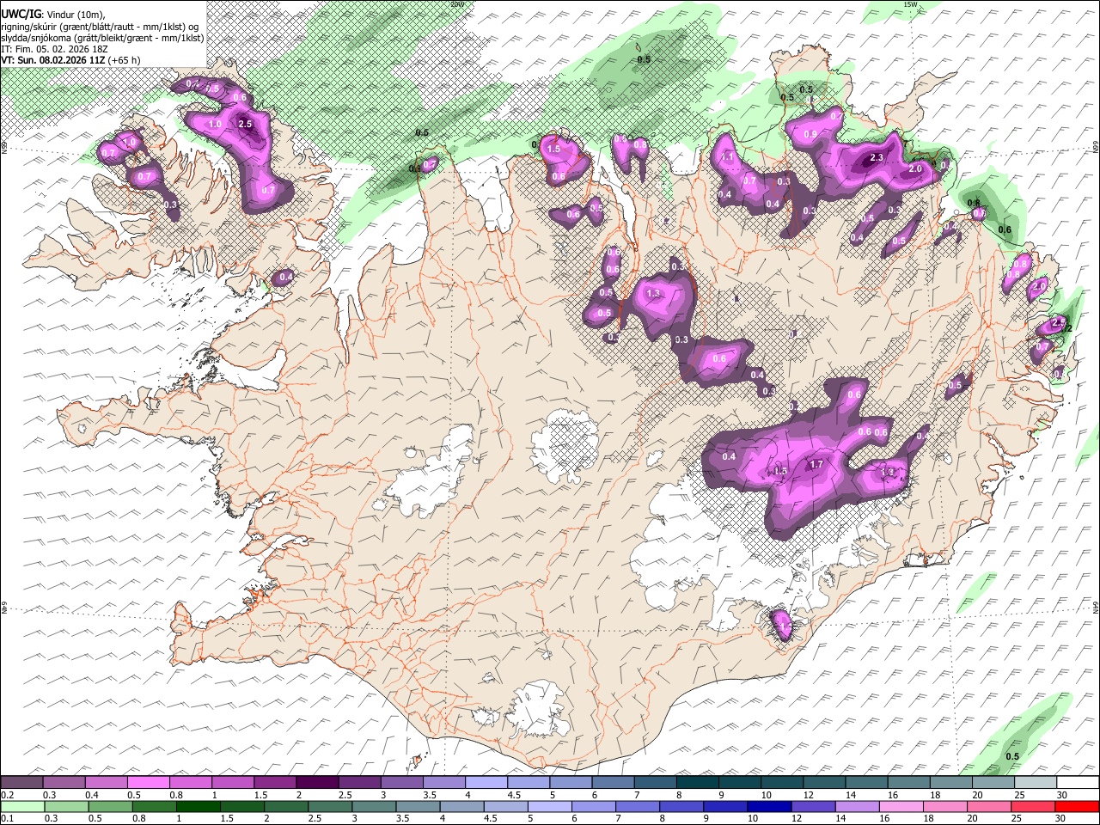Click the upper legend swatch labeled 0.2
Screen dimensions: 1100x825
22,783
